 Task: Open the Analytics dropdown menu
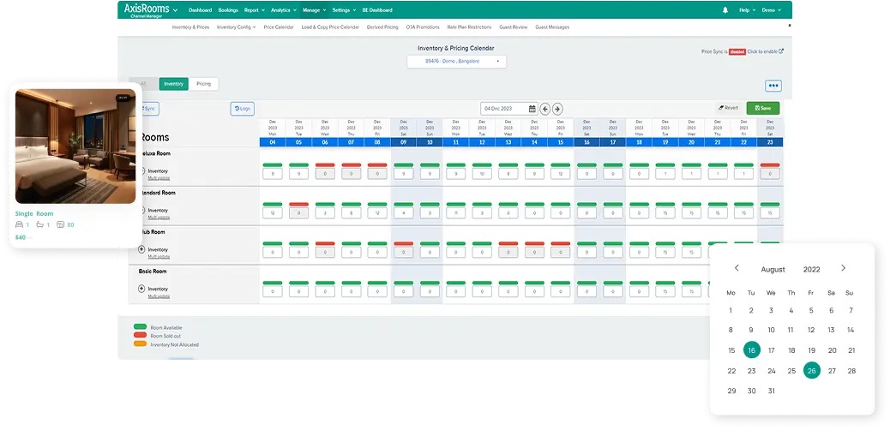coord(283,9)
